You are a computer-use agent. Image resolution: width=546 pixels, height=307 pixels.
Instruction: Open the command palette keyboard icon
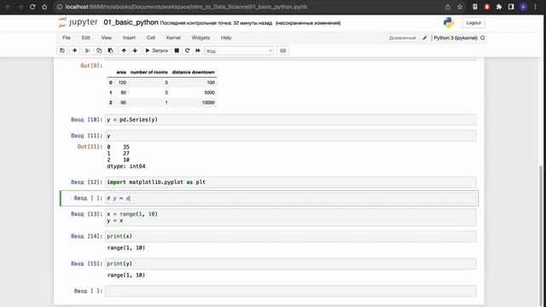282,51
